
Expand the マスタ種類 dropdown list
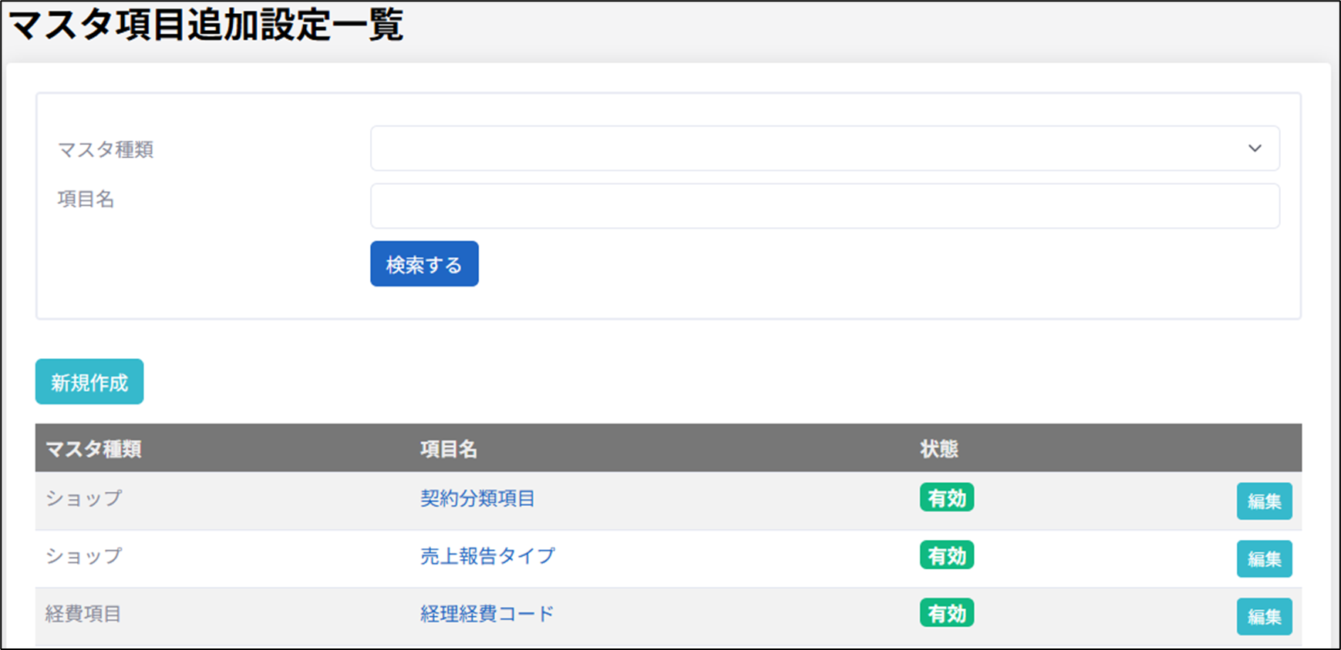pyautogui.click(x=824, y=149)
